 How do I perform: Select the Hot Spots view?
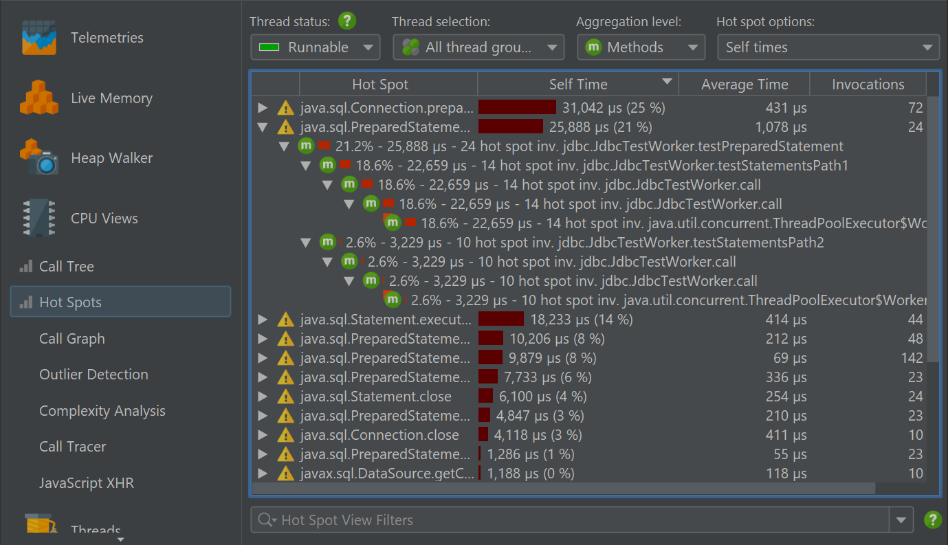point(120,302)
